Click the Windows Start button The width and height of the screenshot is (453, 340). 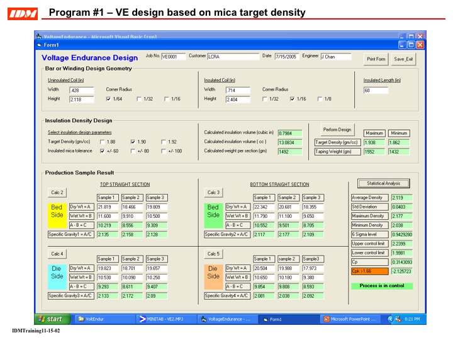click(x=52, y=319)
